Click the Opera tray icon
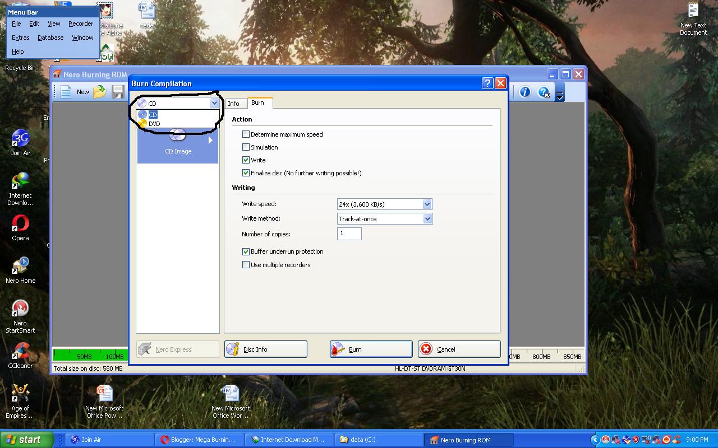Viewport: 718px width, 448px height. tap(666, 440)
